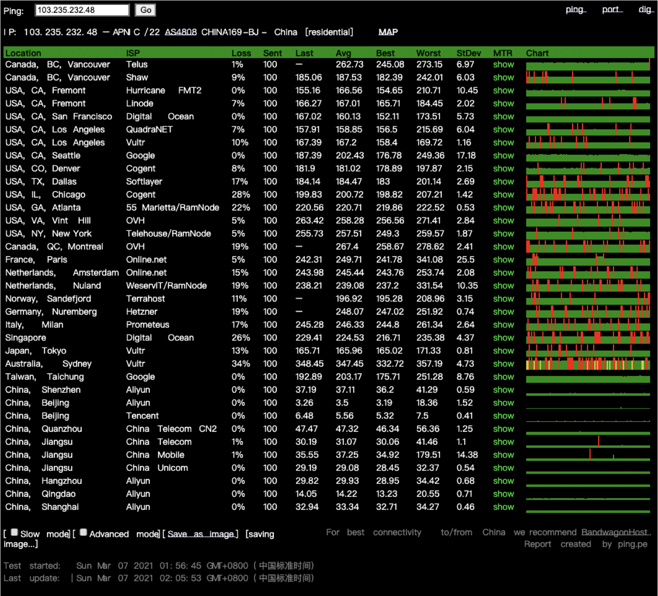Enable Slow mode
Image resolution: width=658 pixels, height=596 pixels.
pos(15,532)
